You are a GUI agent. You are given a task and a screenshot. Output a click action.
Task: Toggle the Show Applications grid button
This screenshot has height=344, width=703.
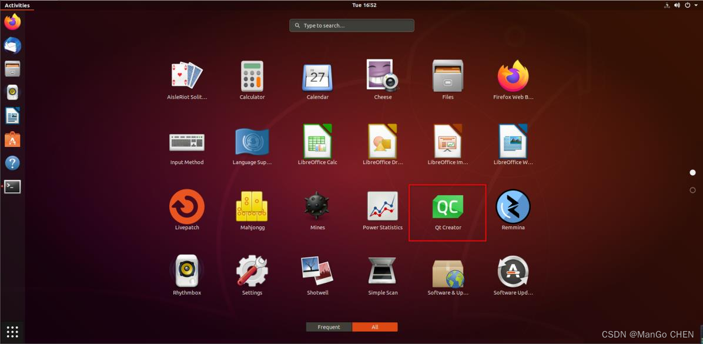tap(12, 332)
